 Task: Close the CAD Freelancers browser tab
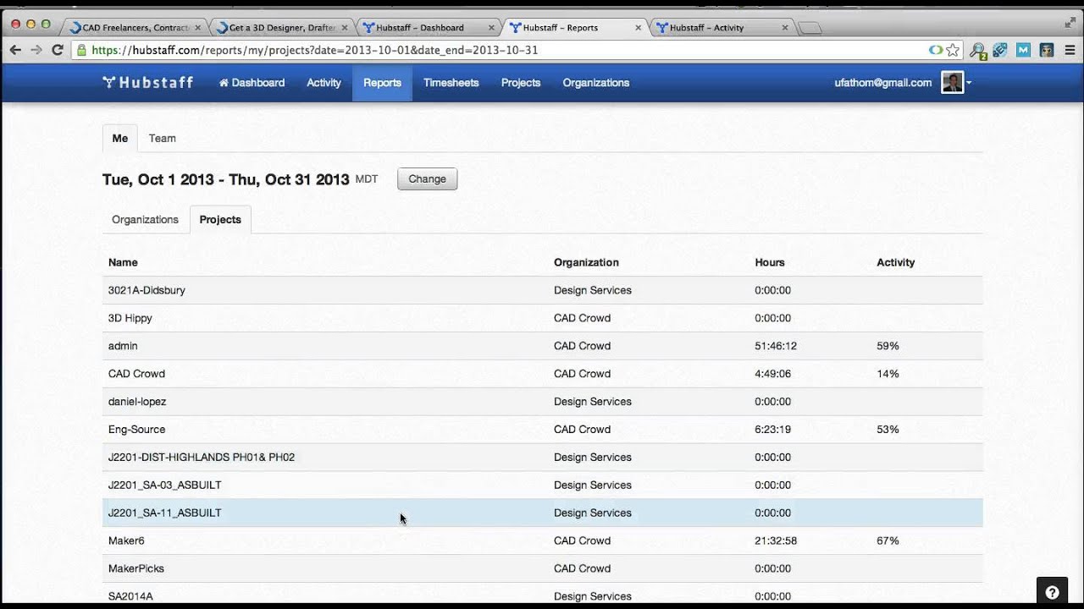pyautogui.click(x=197, y=28)
